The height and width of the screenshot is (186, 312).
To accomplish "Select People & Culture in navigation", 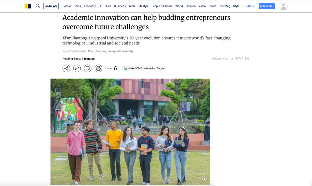I will click(162, 6).
